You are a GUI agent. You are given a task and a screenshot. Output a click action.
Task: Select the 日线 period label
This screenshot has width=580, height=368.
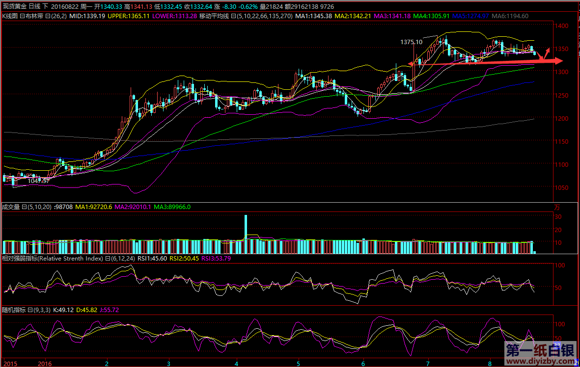pos(34,6)
